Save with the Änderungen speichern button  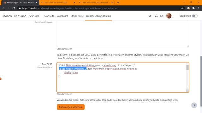click(71, 107)
